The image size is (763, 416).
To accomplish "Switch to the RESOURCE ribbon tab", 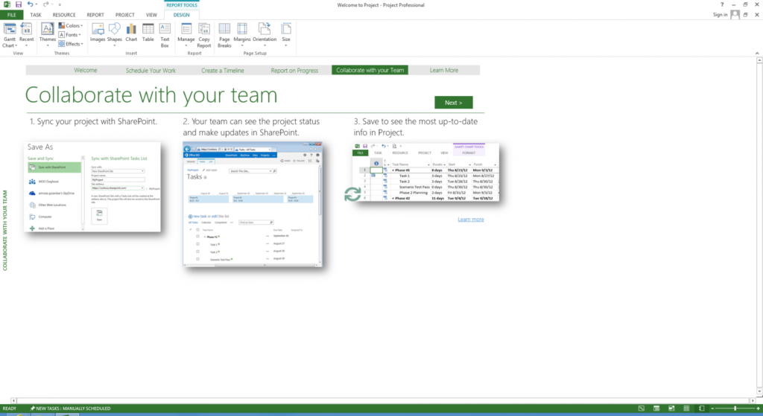I will [64, 15].
